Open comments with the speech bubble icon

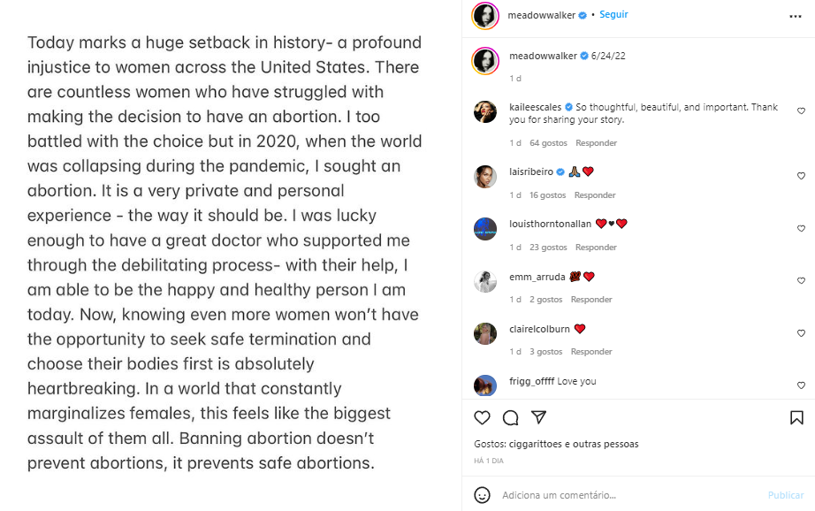(510, 417)
